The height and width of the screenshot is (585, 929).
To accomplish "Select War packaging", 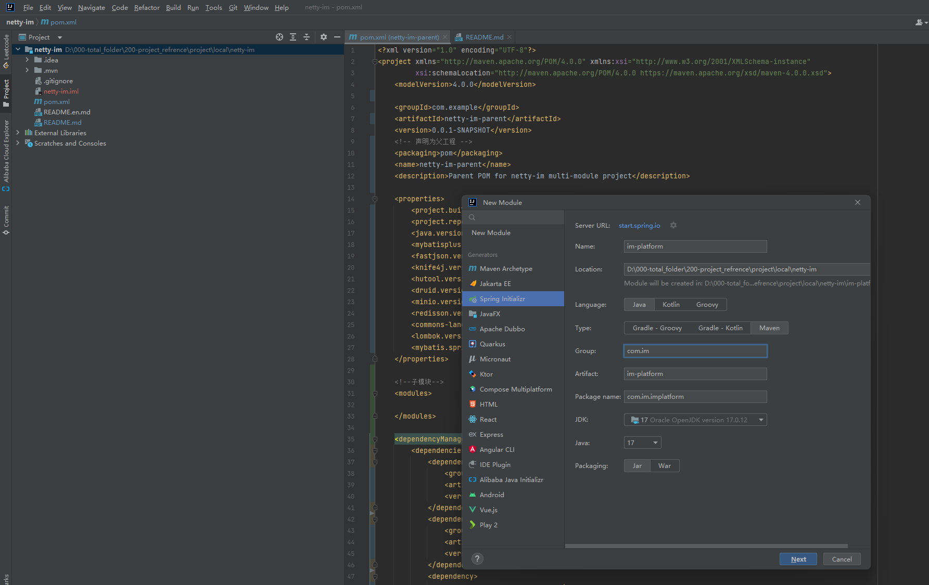I will [x=665, y=466].
